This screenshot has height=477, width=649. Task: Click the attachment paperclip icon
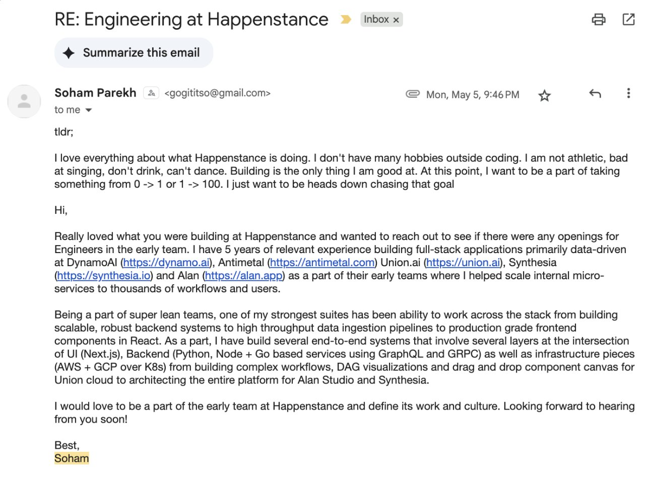coord(413,95)
